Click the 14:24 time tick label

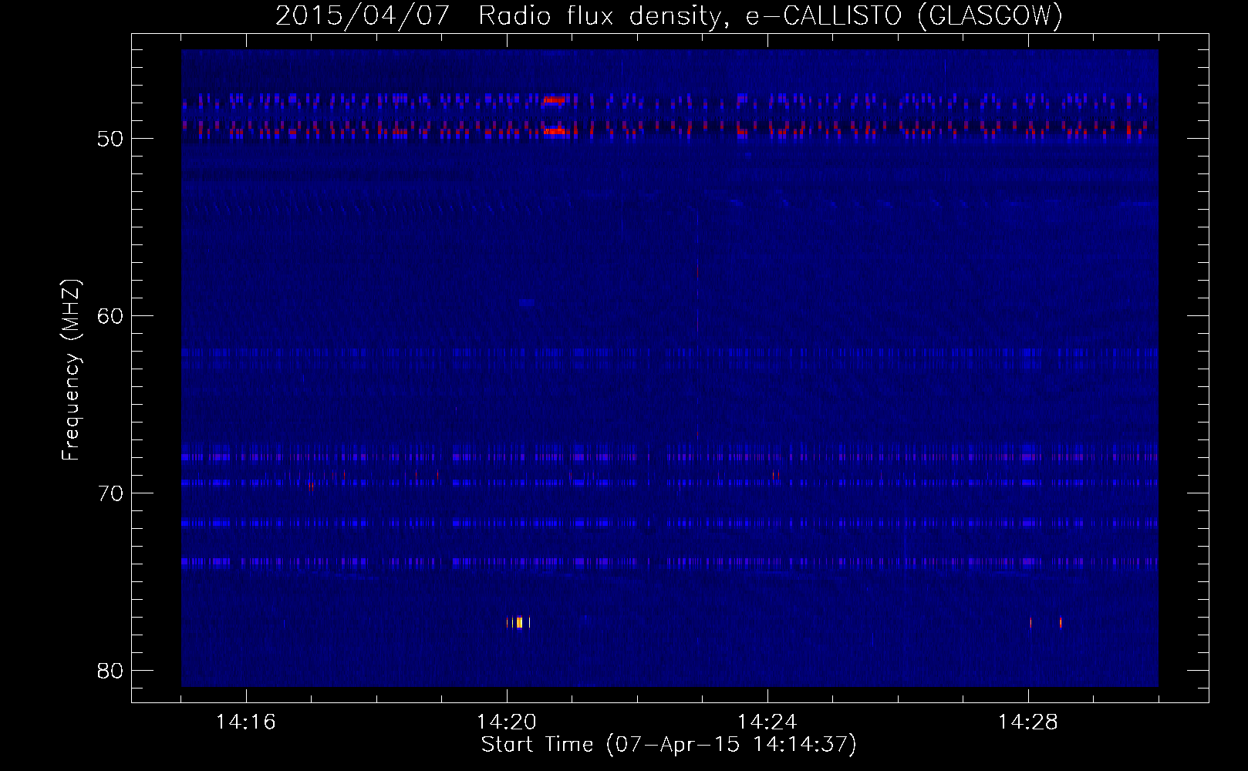[767, 722]
